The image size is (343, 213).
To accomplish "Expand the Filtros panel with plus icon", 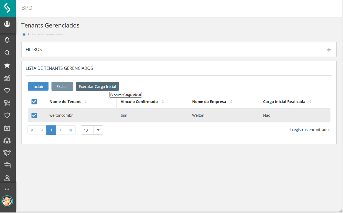I will click(x=329, y=50).
